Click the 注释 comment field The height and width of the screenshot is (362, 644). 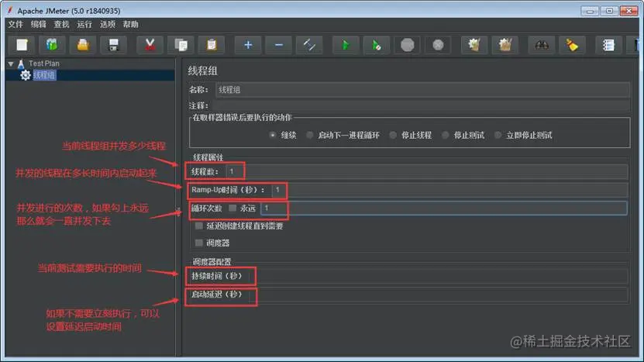pos(420,105)
